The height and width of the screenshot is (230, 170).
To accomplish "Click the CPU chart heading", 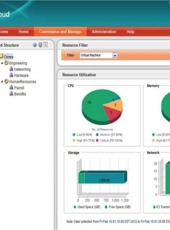I will tap(70, 86).
